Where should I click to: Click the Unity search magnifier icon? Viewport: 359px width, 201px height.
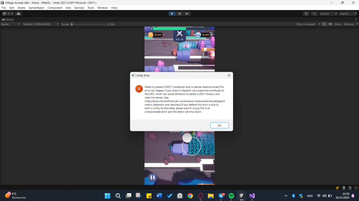pos(314,13)
